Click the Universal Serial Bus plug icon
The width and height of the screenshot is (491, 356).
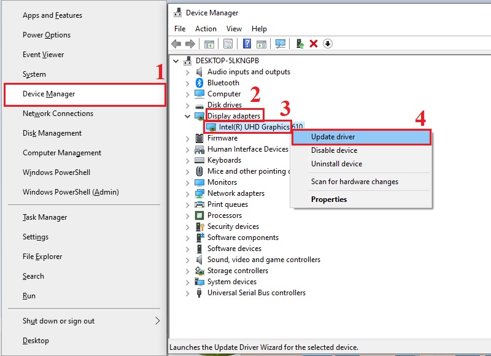point(199,293)
